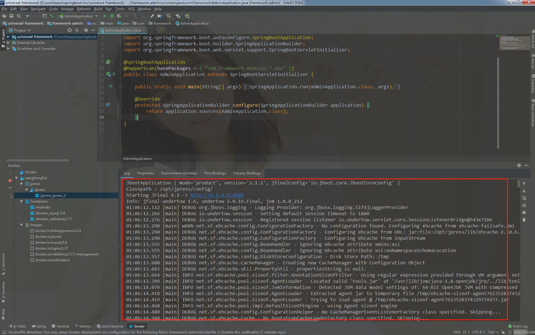
Task: Click the log scroll-down arrow icon
Action: pyautogui.click(x=524, y=191)
